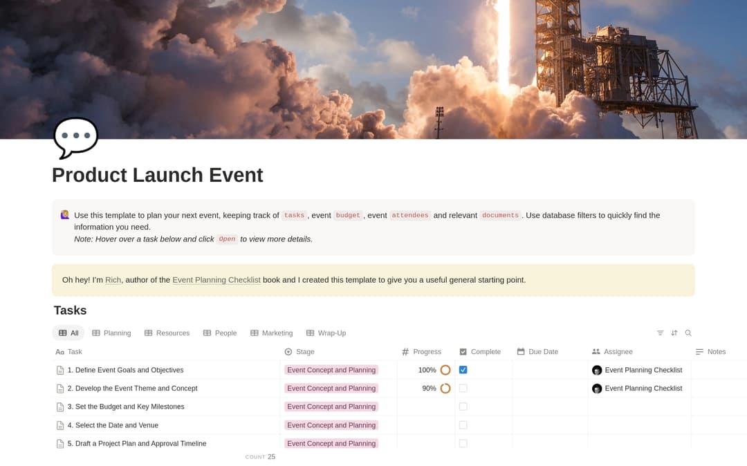Image resolution: width=747 pixels, height=466 pixels.
Task: Click the page icon of task 1
Action: (x=60, y=371)
